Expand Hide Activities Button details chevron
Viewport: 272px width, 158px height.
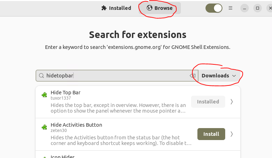[232, 134]
